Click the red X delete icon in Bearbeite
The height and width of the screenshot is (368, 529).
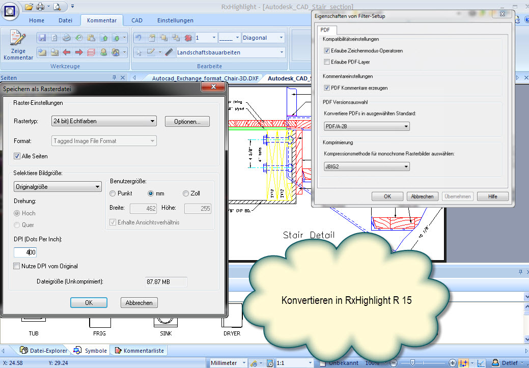tap(187, 38)
